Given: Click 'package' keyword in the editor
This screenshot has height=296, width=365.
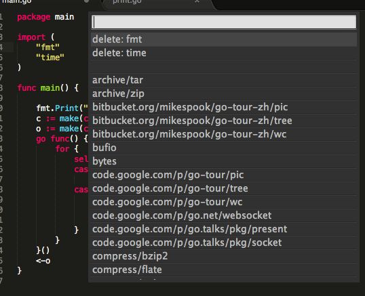Looking at the screenshot, I should tap(34, 17).
